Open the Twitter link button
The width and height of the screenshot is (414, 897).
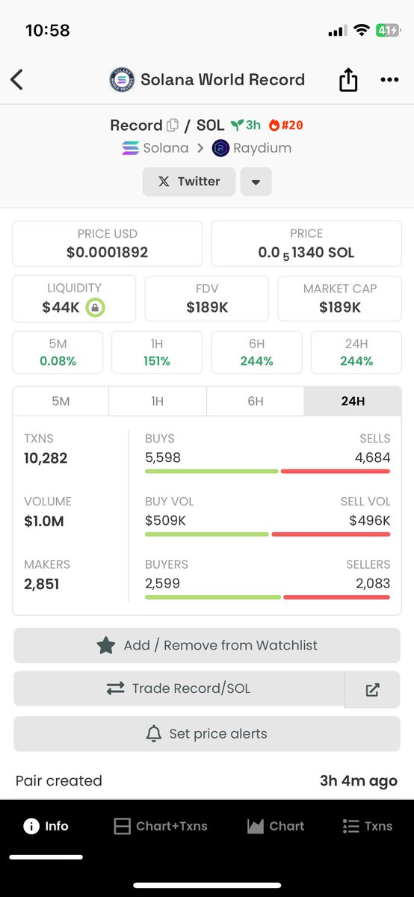point(189,182)
